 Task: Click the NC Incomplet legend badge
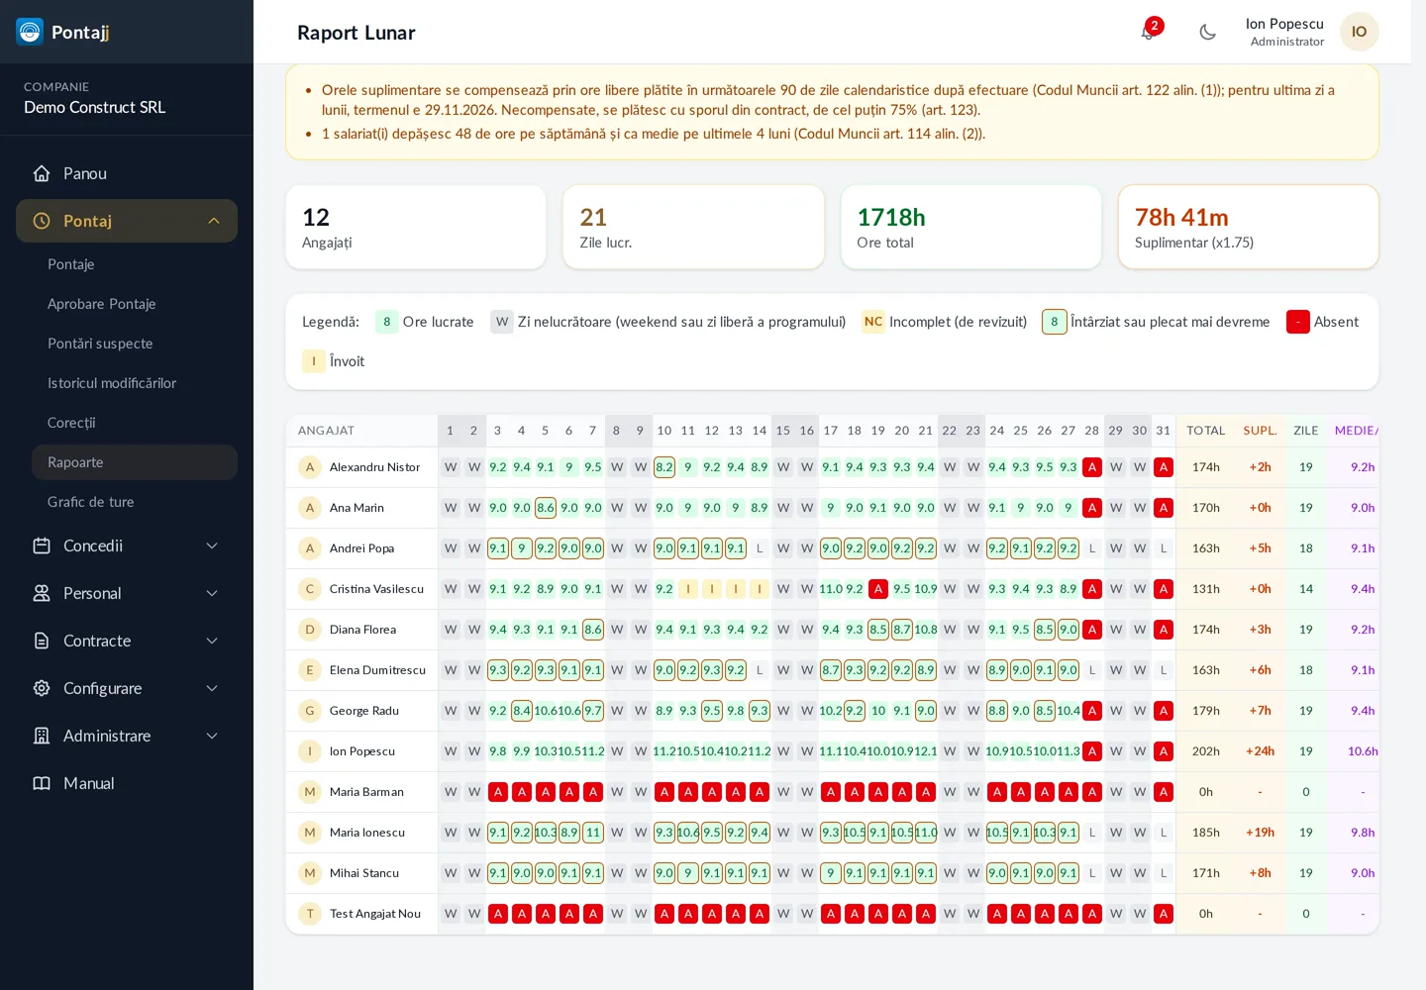pos(873,322)
